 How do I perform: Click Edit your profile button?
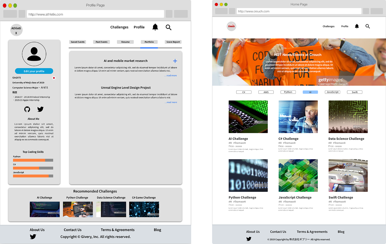(x=34, y=71)
